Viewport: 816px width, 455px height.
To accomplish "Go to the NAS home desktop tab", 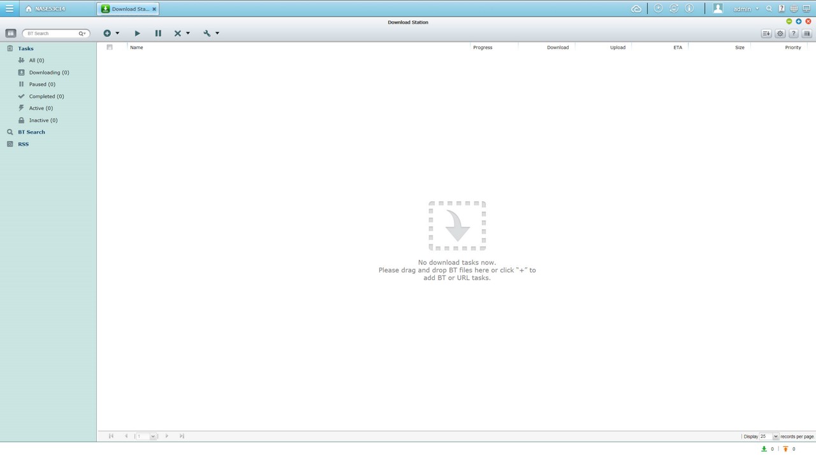I will (45, 9).
